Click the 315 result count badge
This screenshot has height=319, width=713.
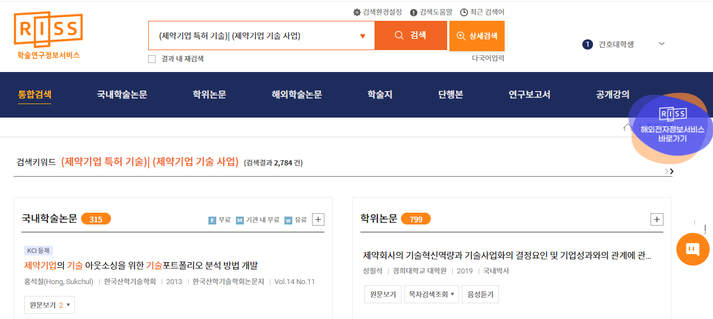[96, 219]
